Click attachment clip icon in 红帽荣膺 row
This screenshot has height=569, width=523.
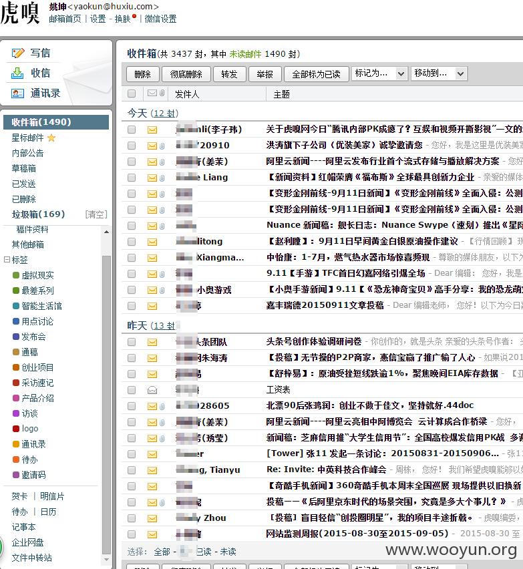162,178
